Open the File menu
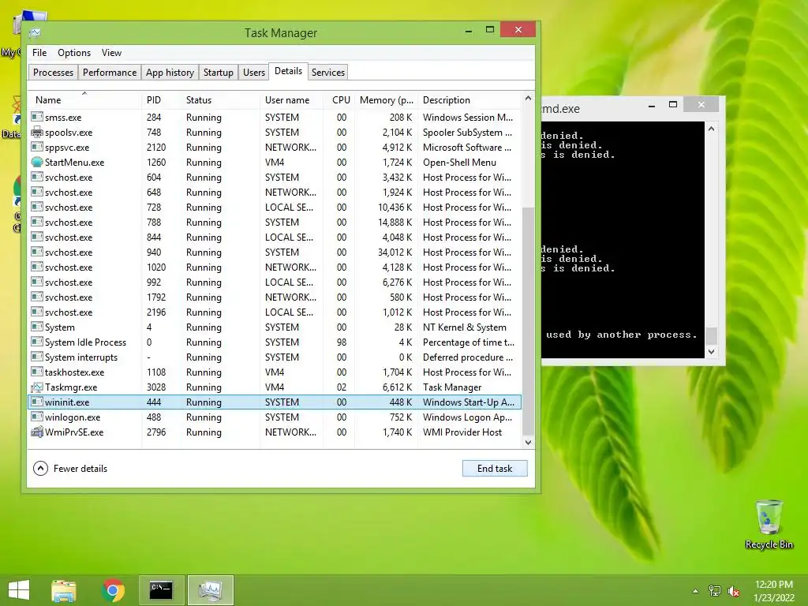The image size is (808, 606). [39, 53]
